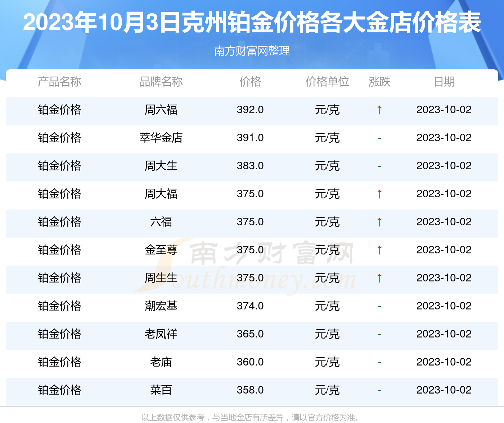Viewport: 504px width, 423px height.
Task: Select the brand name 老庙
Action: [x=161, y=362]
